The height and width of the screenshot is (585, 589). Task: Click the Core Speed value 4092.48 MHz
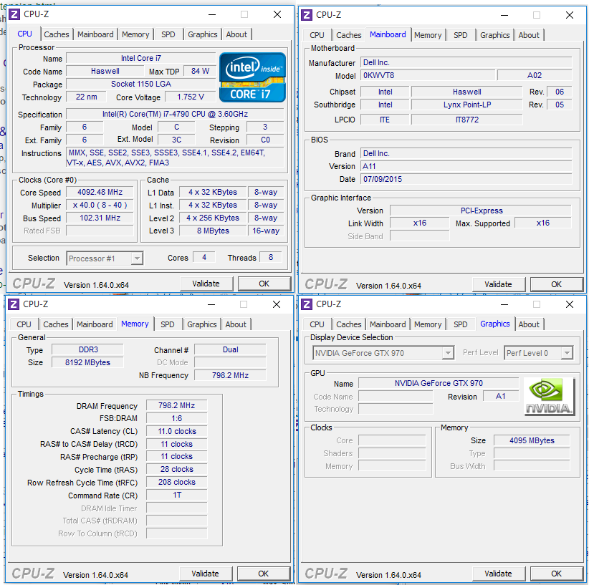pyautogui.click(x=100, y=192)
